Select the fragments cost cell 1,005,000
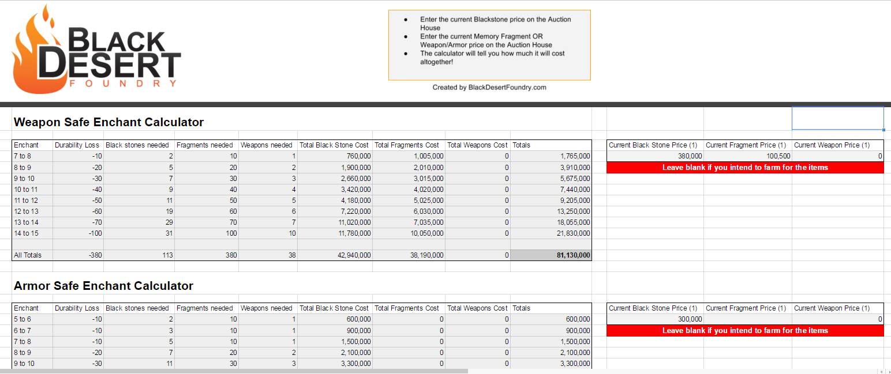This screenshot has width=891, height=374. pos(409,156)
